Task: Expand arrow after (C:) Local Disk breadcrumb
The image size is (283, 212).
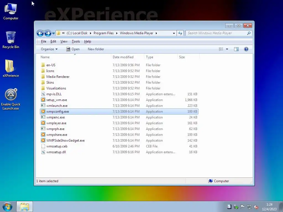Action: [x=90, y=33]
